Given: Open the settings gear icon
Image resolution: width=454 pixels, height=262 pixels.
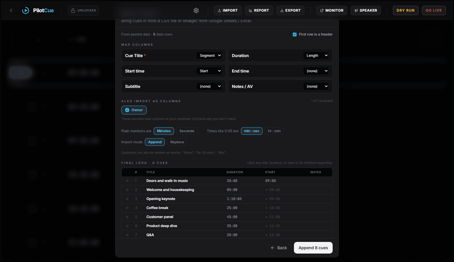Looking at the screenshot, I should click(196, 10).
